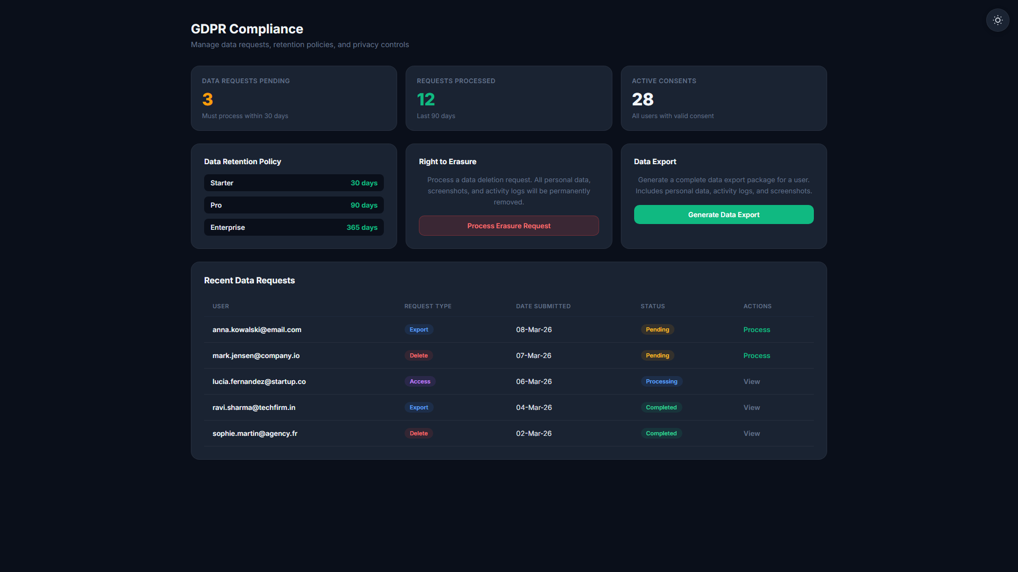Click Delete badge in mark.jensen row

coord(419,355)
